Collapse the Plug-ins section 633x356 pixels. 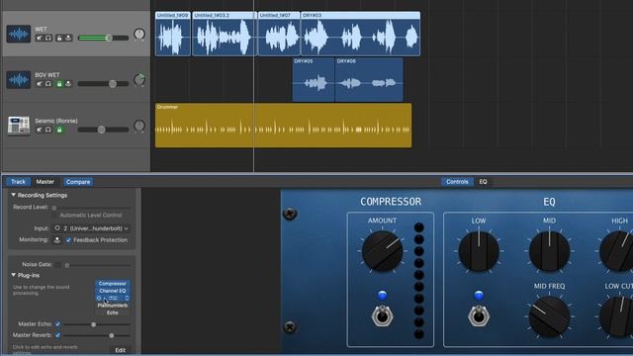[x=13, y=275]
